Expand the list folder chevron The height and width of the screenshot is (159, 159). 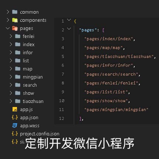tap(11, 61)
